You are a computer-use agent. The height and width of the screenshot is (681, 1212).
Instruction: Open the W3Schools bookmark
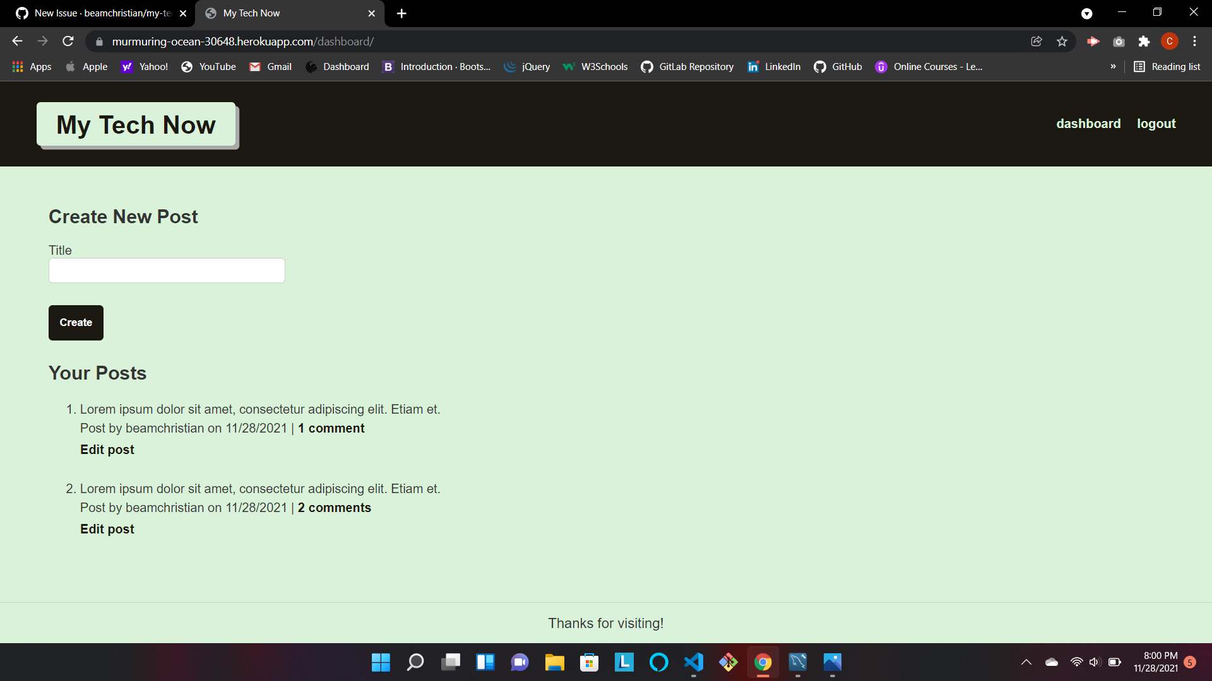pyautogui.click(x=595, y=66)
